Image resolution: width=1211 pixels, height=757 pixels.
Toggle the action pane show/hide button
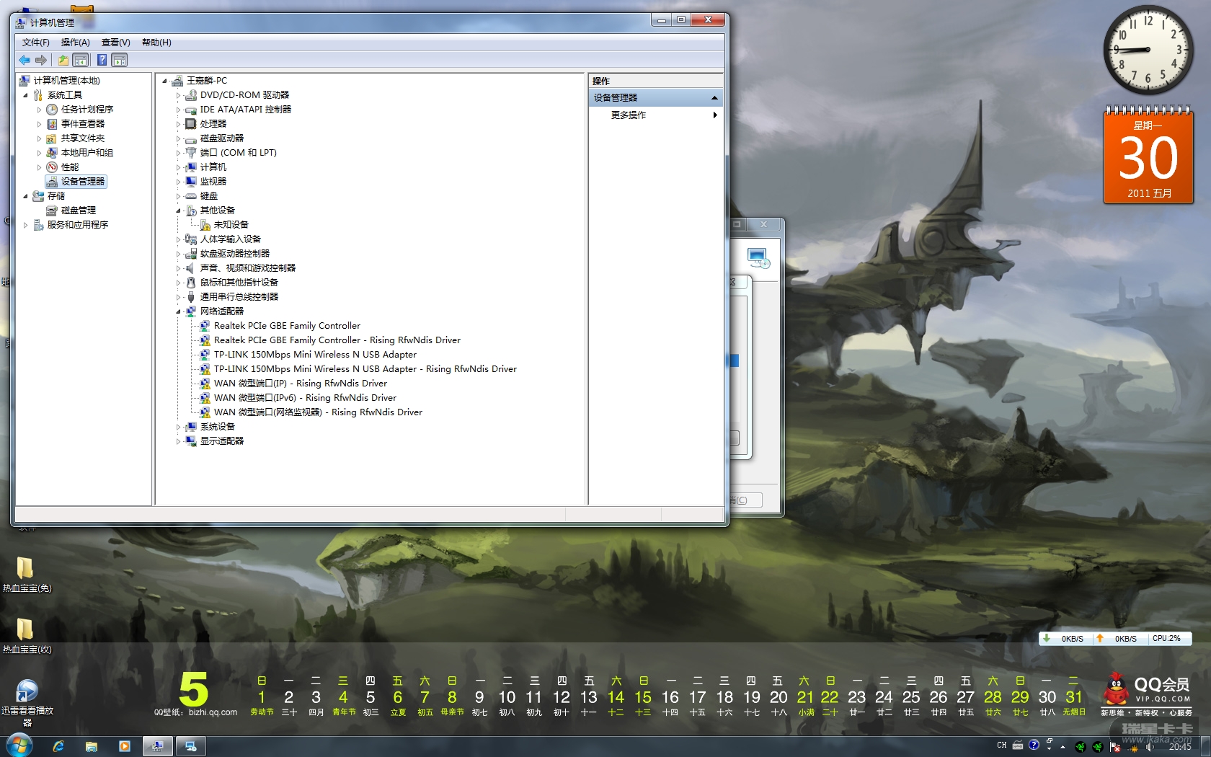120,61
